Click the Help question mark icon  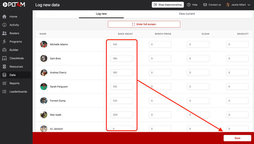188,5
